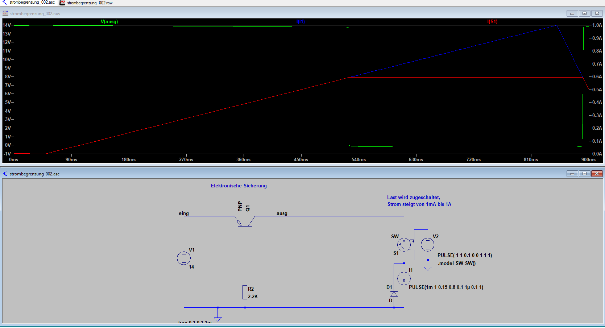Click V2 PULSE(-1 1 0.1 0 0 1 1 1) value
The height and width of the screenshot is (328, 605).
[465, 256]
